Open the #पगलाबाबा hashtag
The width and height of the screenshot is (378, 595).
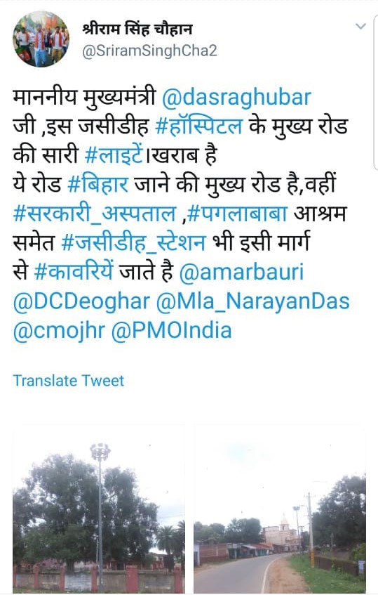click(x=238, y=214)
